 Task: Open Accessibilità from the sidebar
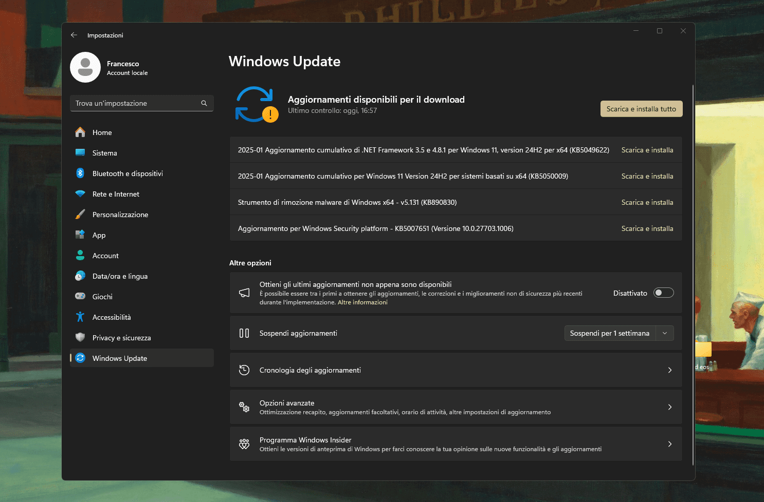(112, 317)
